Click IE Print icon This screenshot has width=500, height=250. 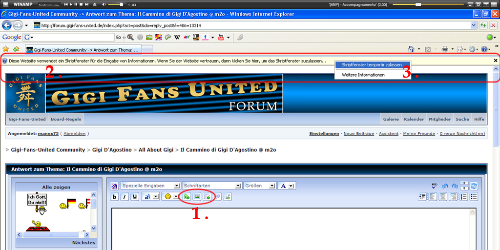point(445,49)
